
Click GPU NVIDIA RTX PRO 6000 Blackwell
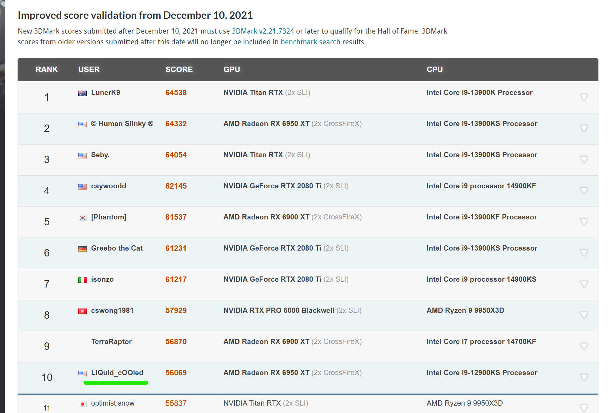(279, 310)
